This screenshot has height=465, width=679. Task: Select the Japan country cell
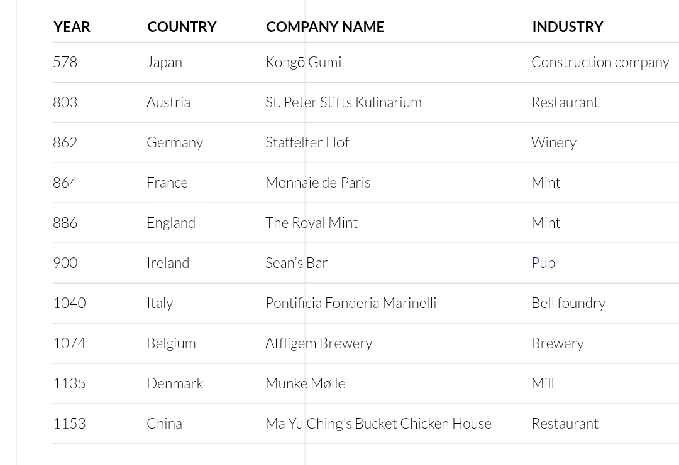pyautogui.click(x=164, y=62)
